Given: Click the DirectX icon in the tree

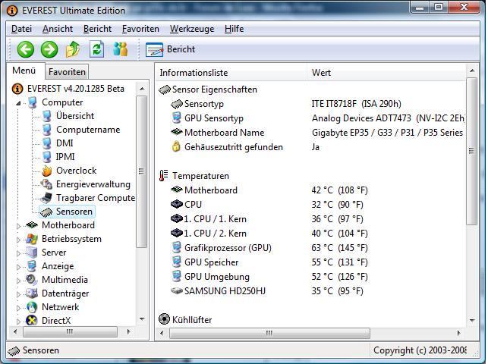Looking at the screenshot, I should pyautogui.click(x=32, y=320).
